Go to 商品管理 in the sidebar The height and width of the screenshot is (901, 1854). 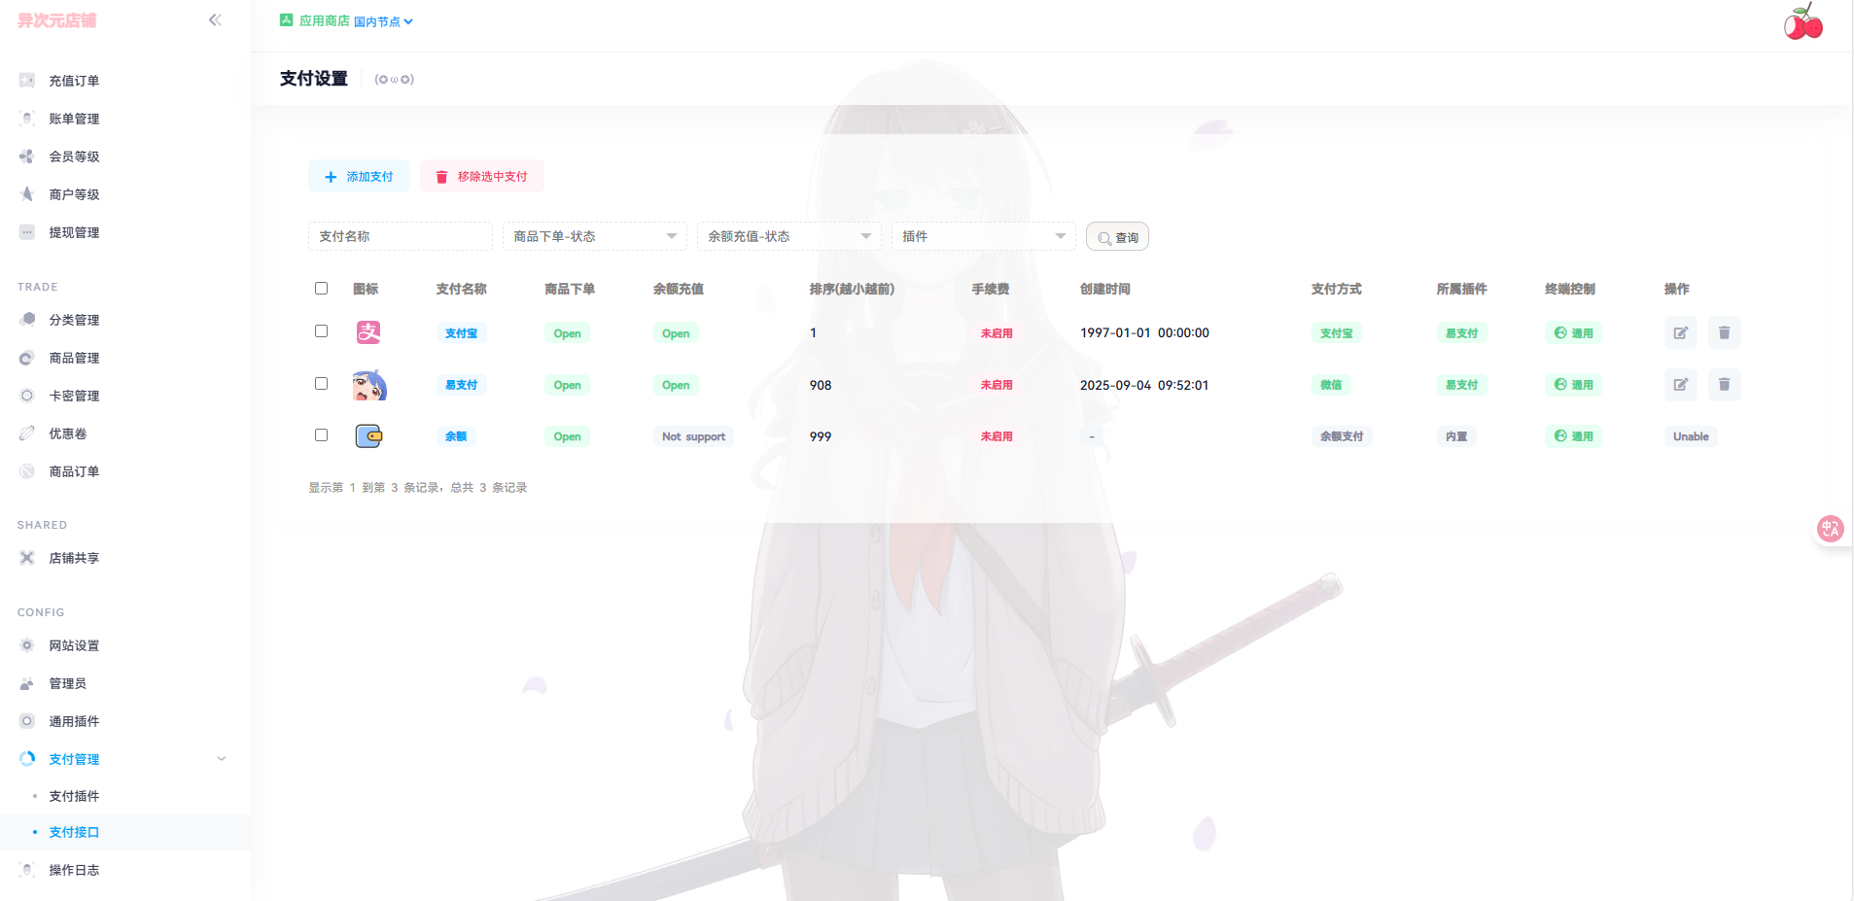point(74,358)
